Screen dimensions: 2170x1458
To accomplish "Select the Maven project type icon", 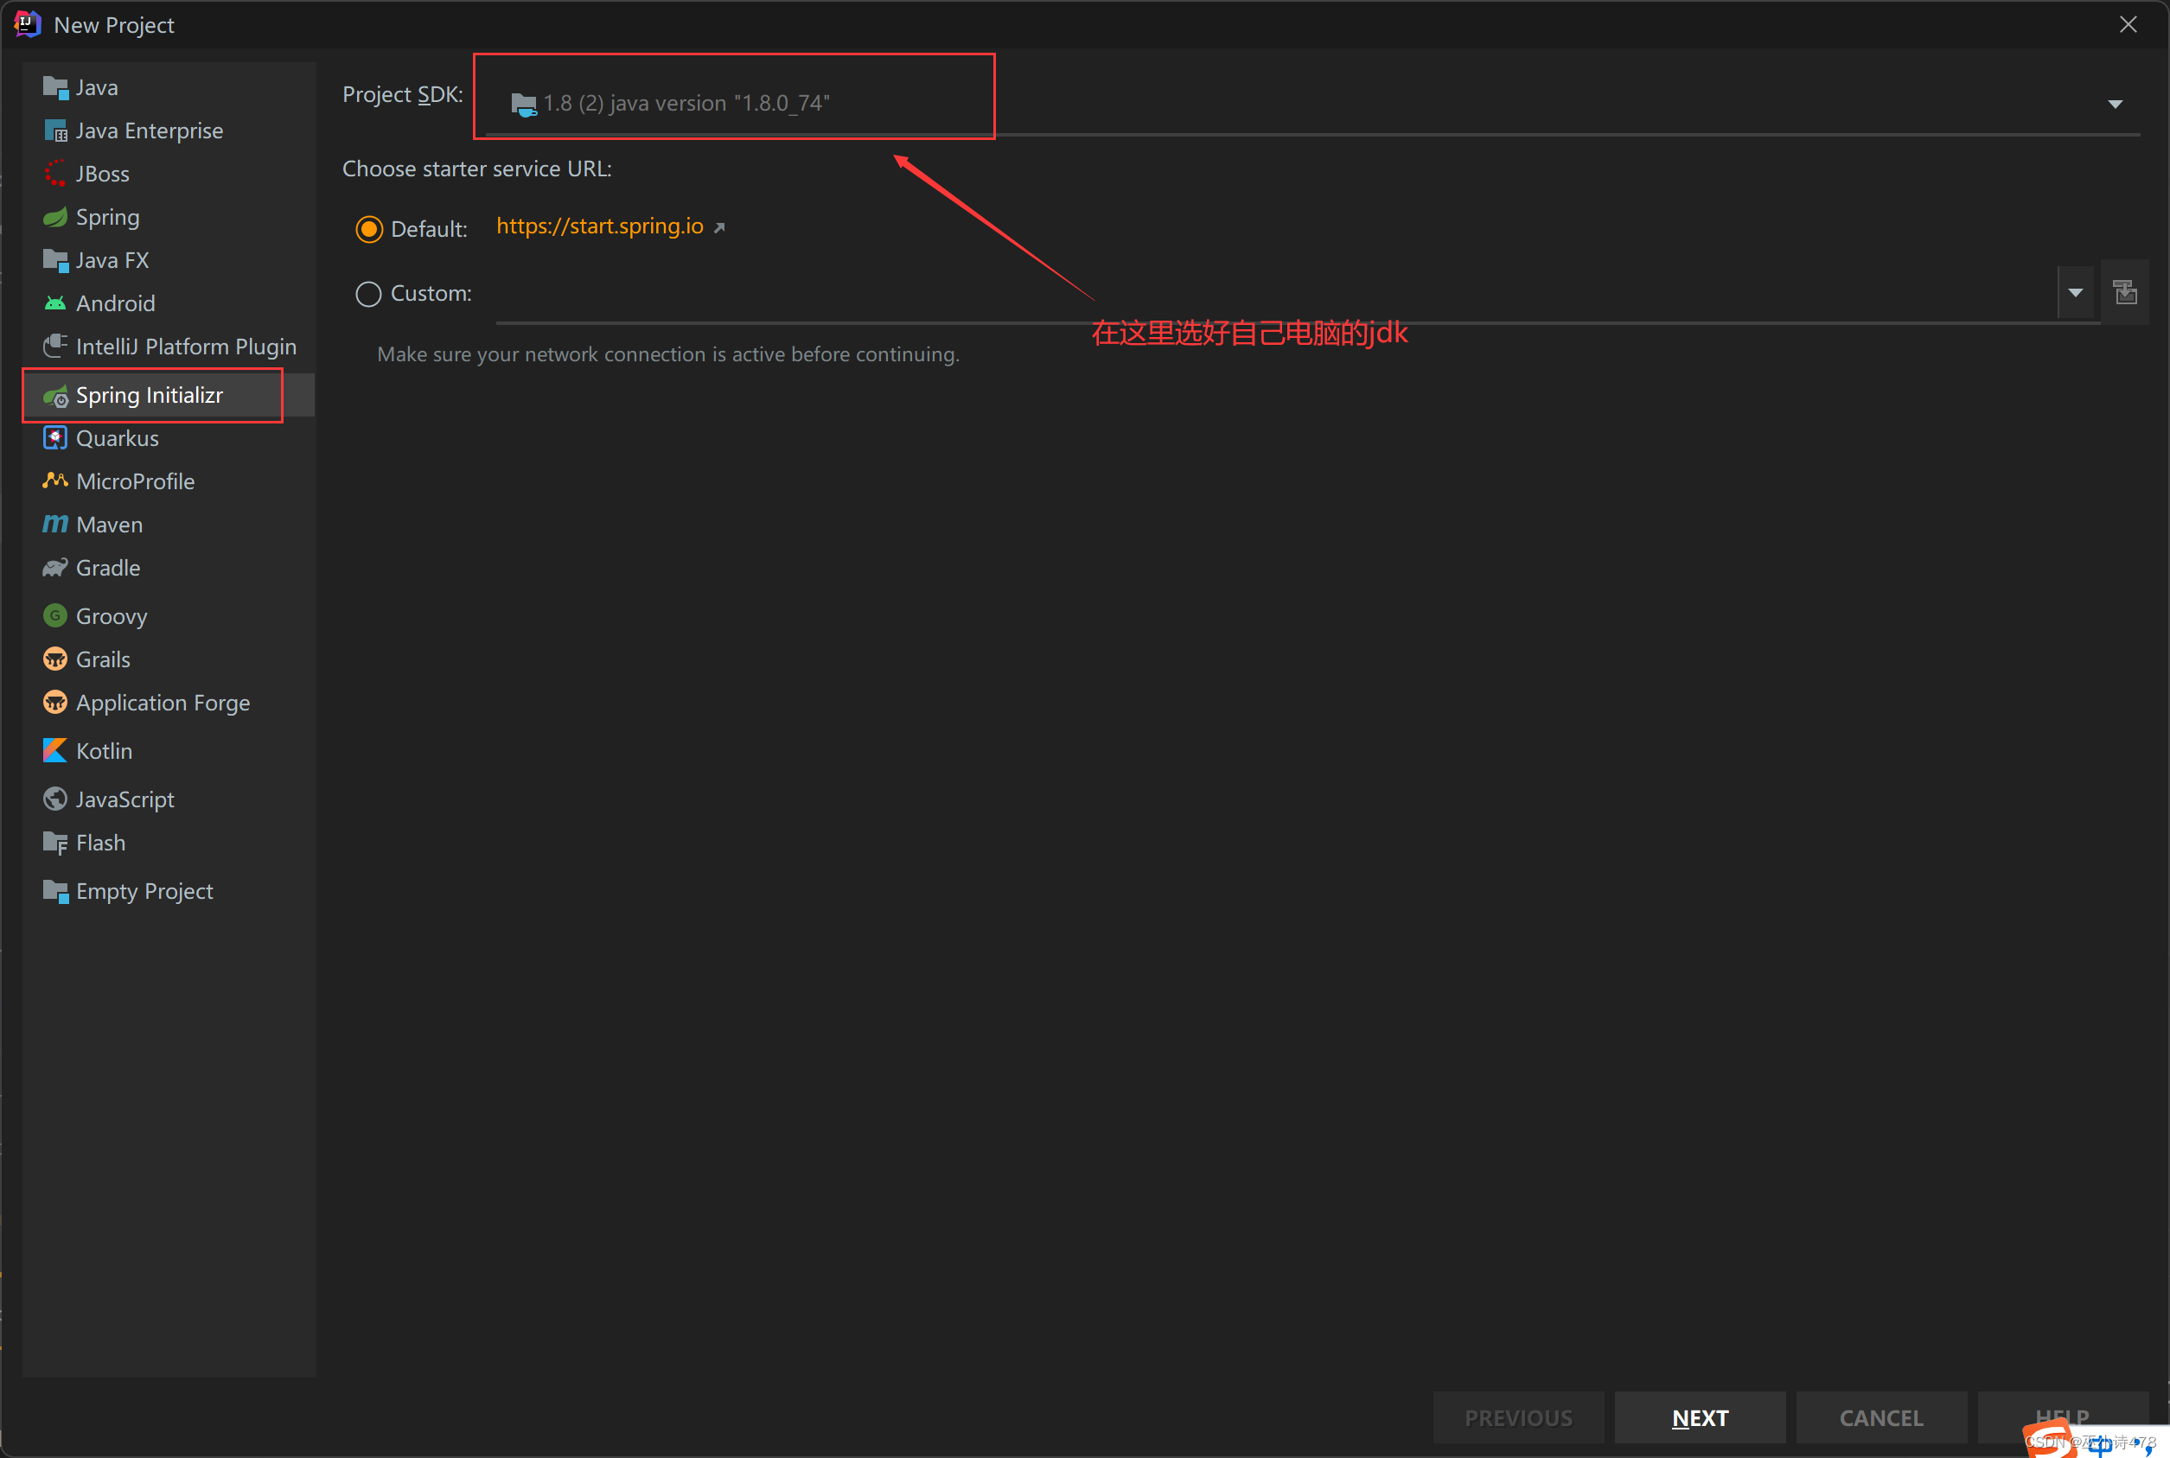I will tap(55, 524).
